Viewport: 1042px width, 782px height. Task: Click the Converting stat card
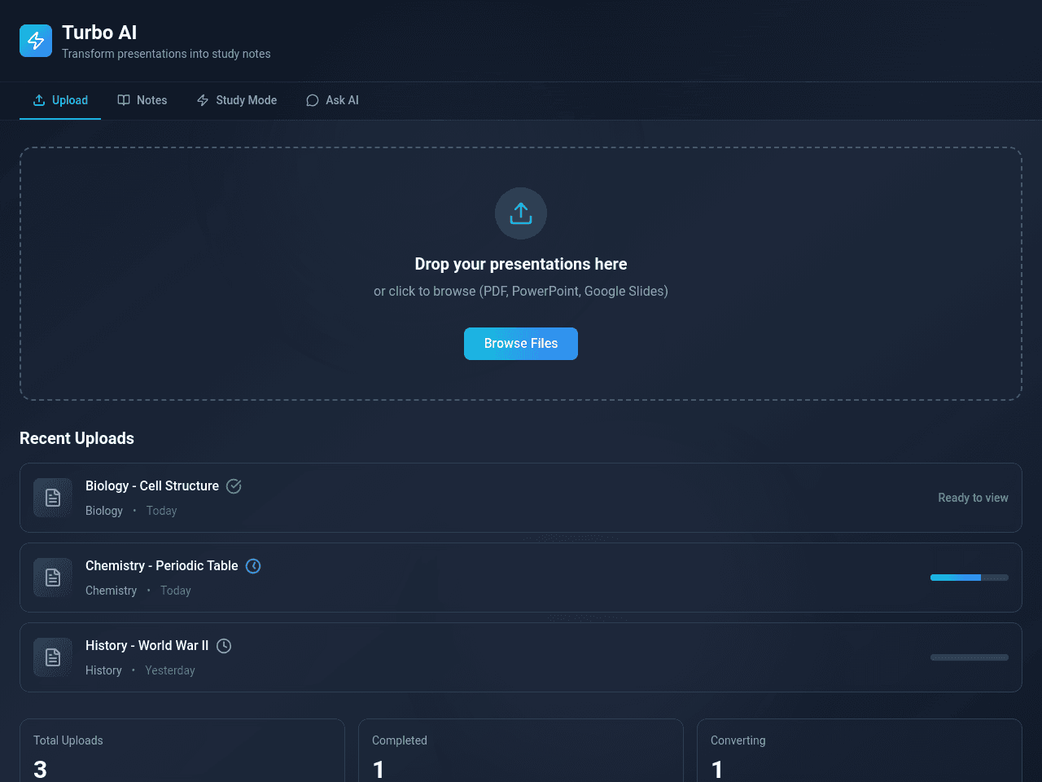[x=860, y=750]
